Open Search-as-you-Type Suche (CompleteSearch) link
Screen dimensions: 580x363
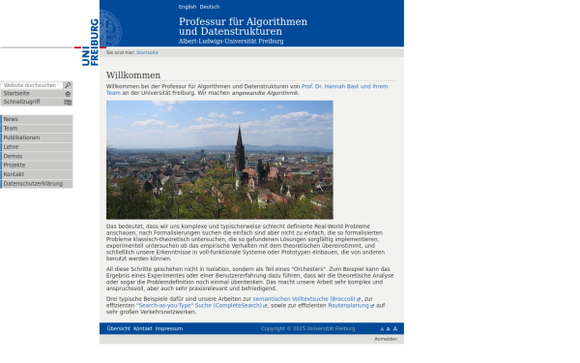(x=199, y=306)
